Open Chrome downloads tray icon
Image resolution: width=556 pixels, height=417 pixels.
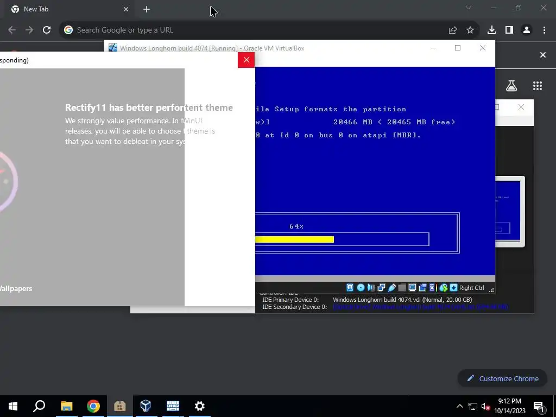[492, 30]
